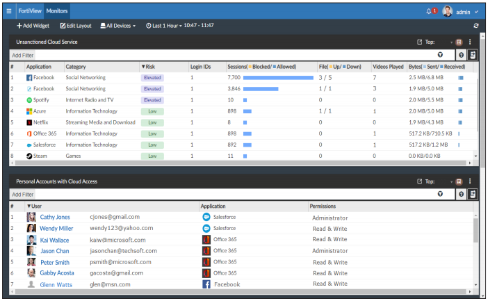Click the Facebook icon in Glenn Watts row
The height and width of the screenshot is (301, 488).
[x=206, y=284]
